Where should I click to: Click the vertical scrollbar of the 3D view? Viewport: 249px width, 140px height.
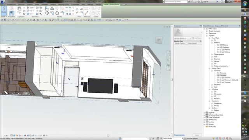coord(172,79)
